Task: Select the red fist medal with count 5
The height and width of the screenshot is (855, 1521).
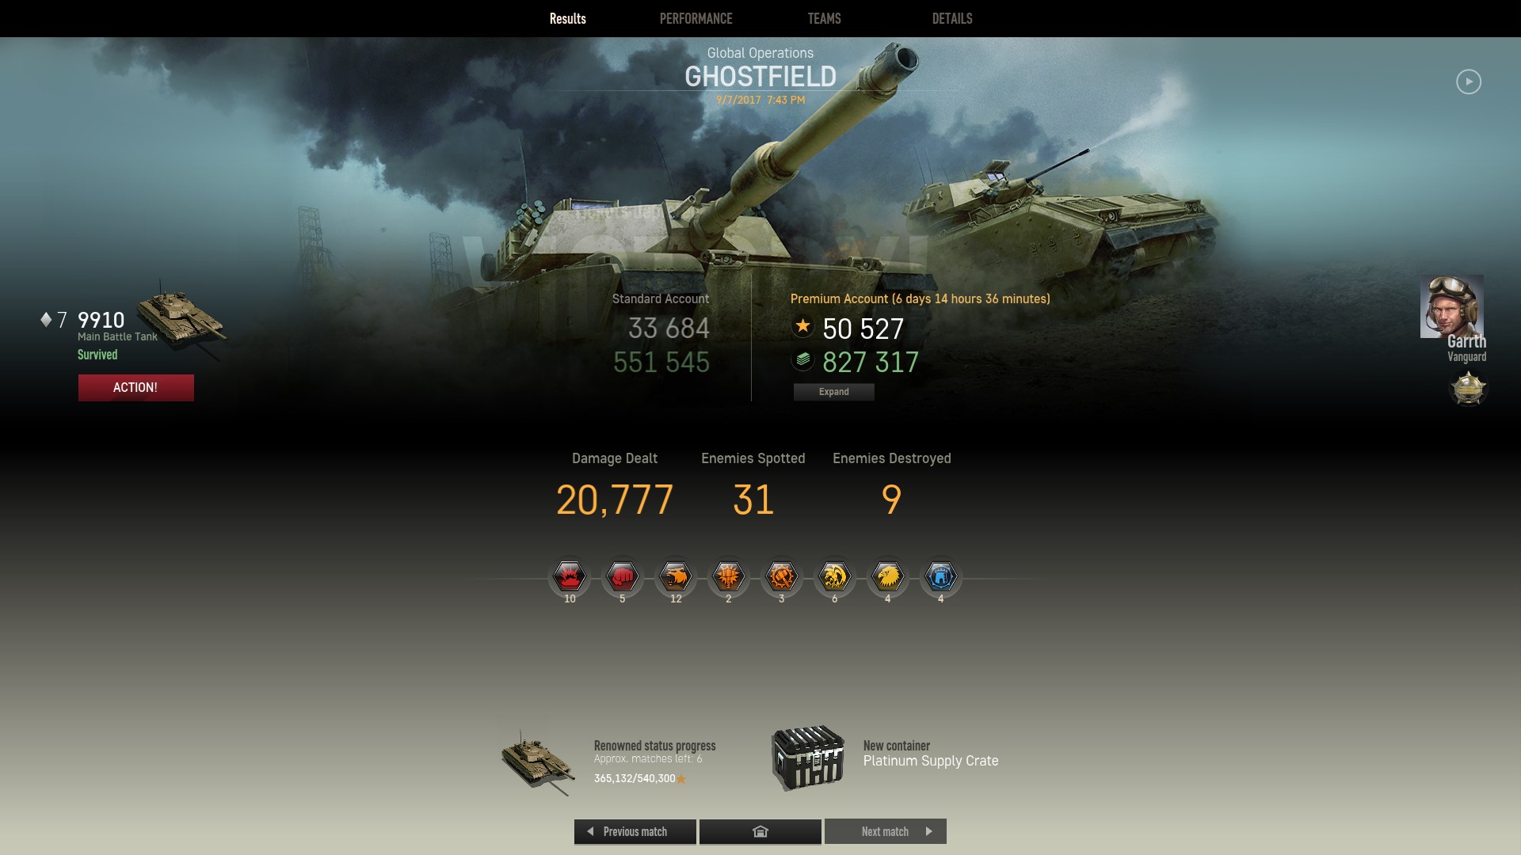Action: [x=623, y=577]
